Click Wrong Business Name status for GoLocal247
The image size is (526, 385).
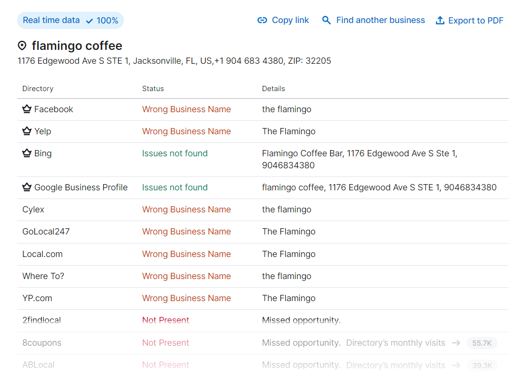click(x=187, y=232)
